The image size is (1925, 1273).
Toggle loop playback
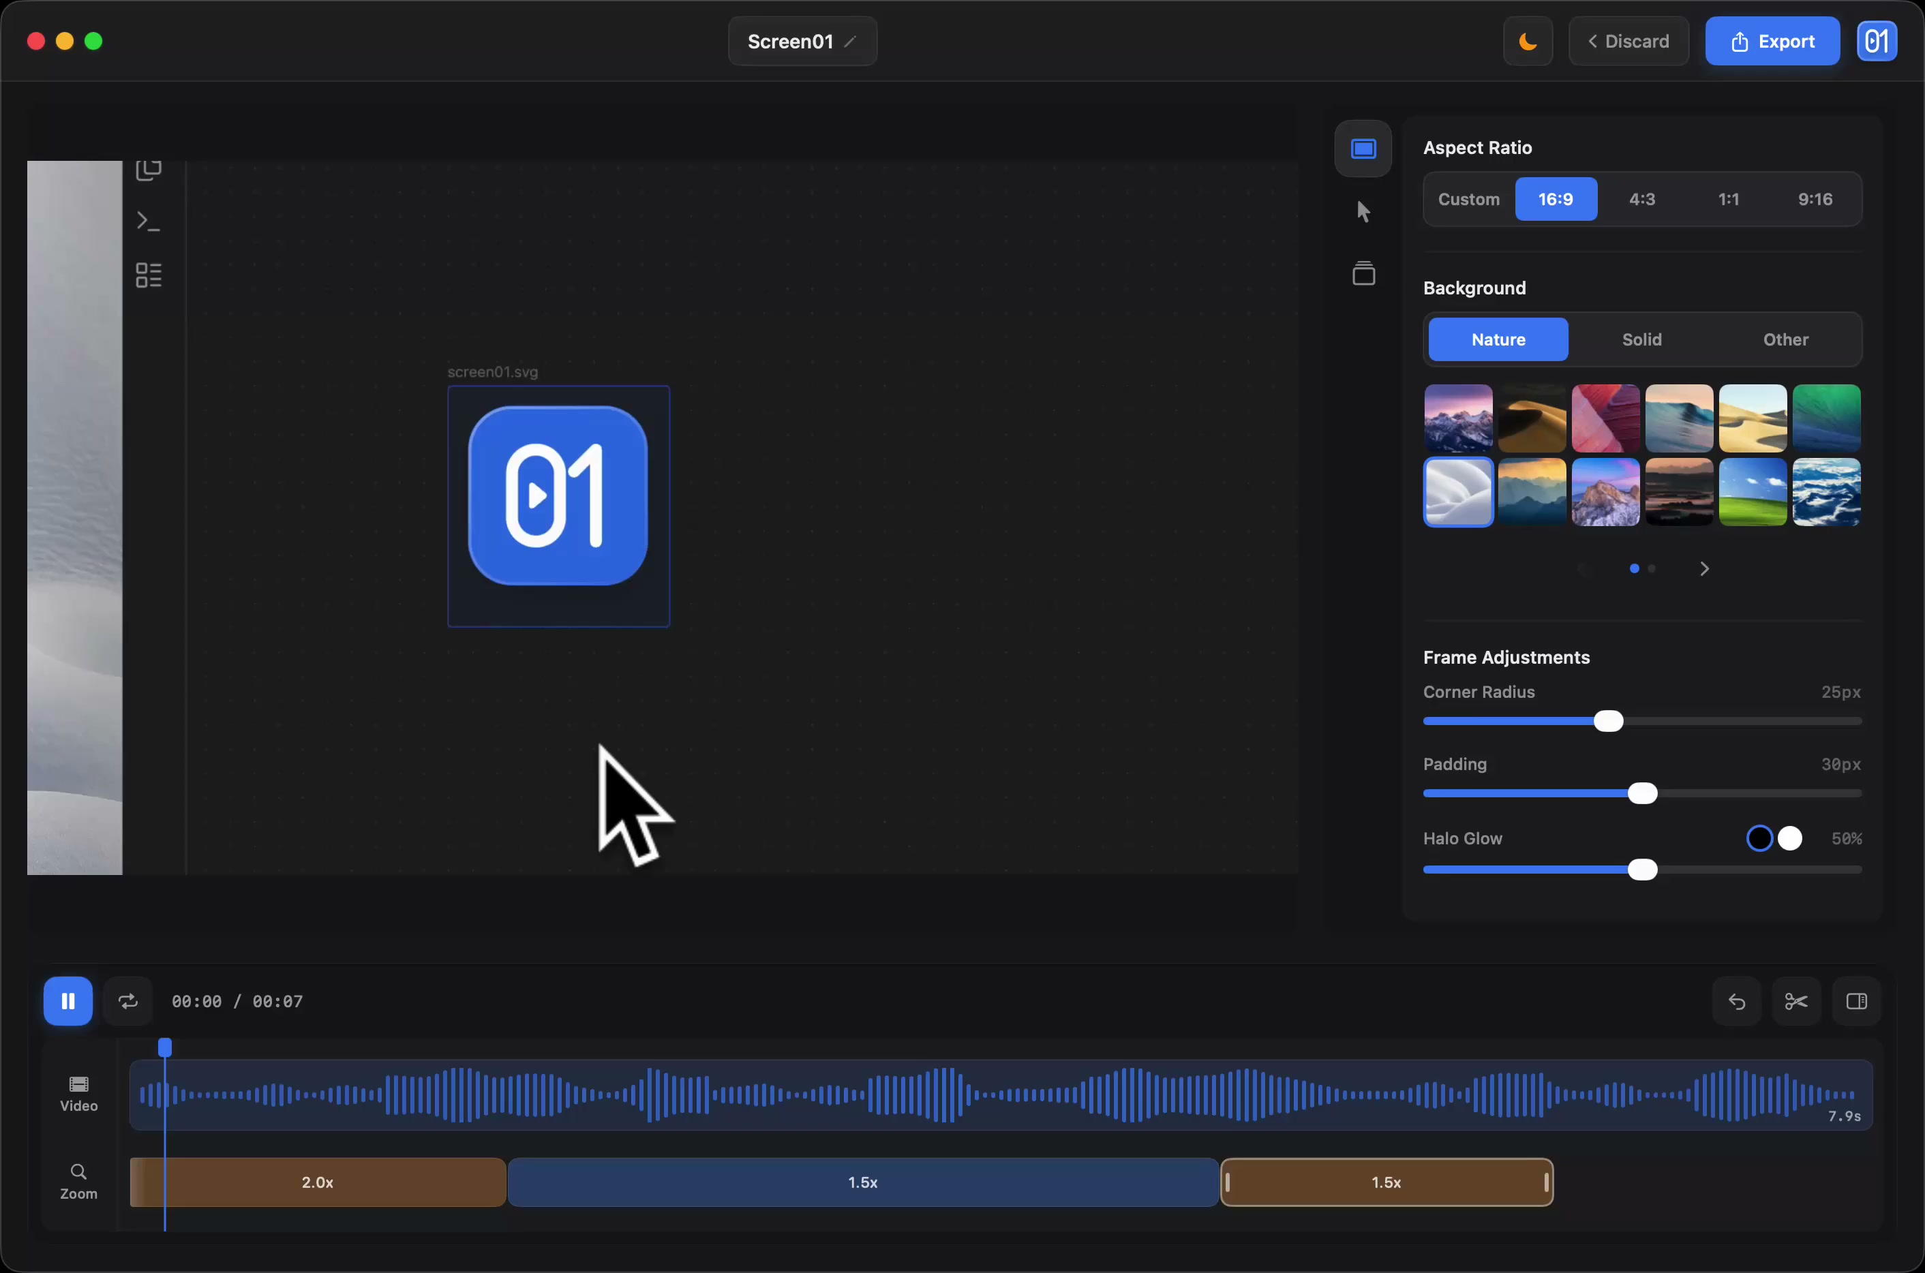[x=127, y=1001]
